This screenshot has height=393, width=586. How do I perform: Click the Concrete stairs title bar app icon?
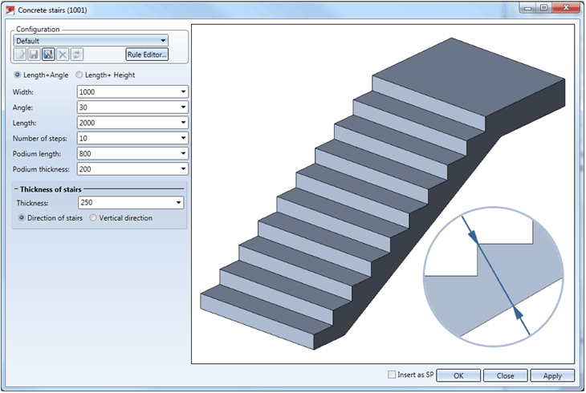[x=10, y=10]
